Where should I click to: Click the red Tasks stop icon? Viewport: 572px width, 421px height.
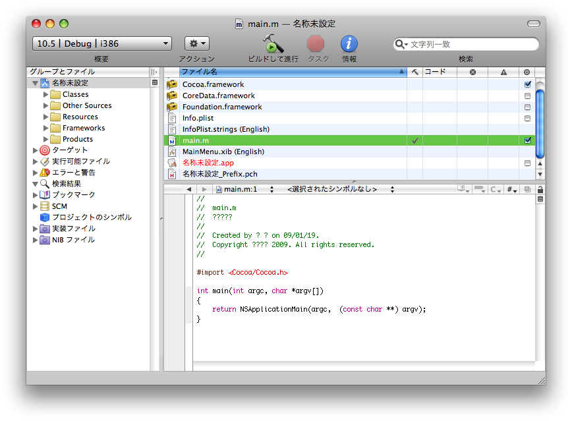coord(316,44)
